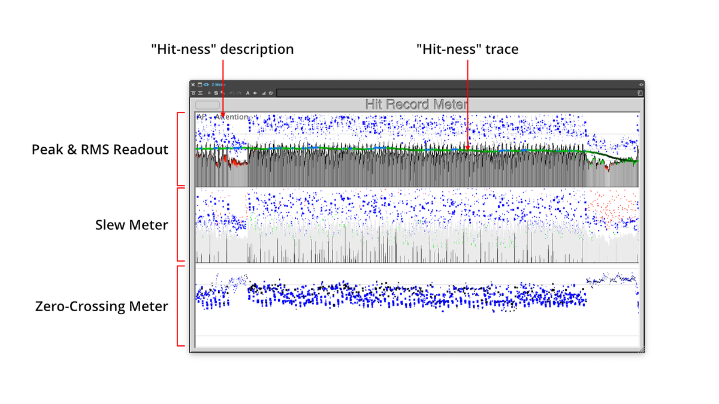Click the "AP - Attention" label
This screenshot has width=719, height=404.
222,116
